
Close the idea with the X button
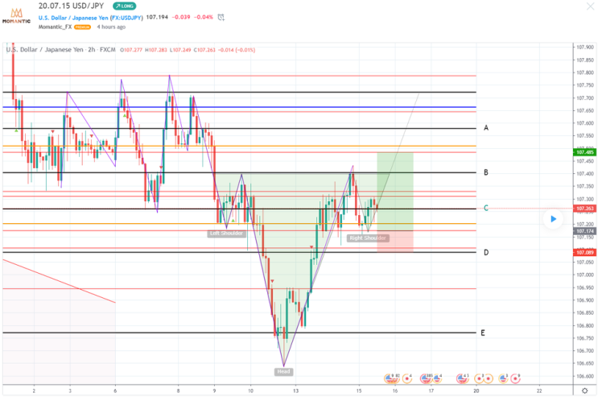tap(591, 6)
